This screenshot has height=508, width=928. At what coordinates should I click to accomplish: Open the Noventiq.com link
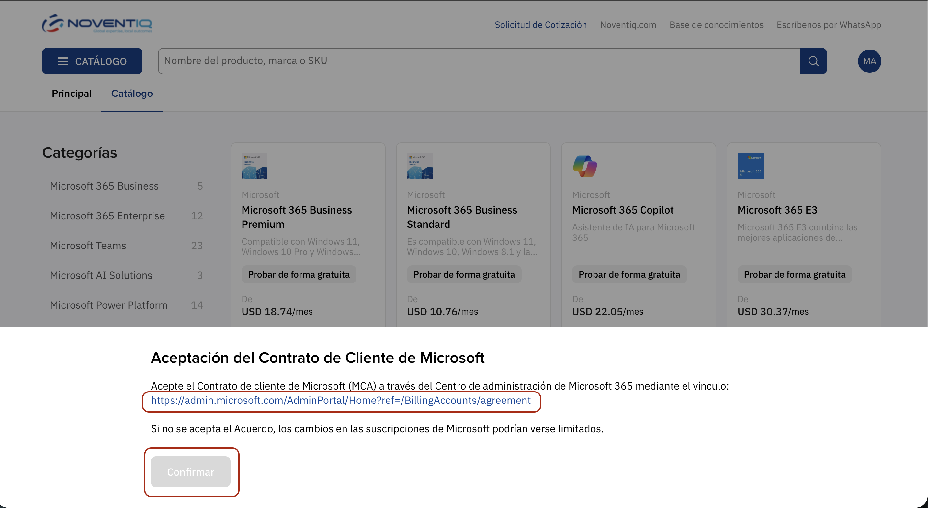click(628, 25)
